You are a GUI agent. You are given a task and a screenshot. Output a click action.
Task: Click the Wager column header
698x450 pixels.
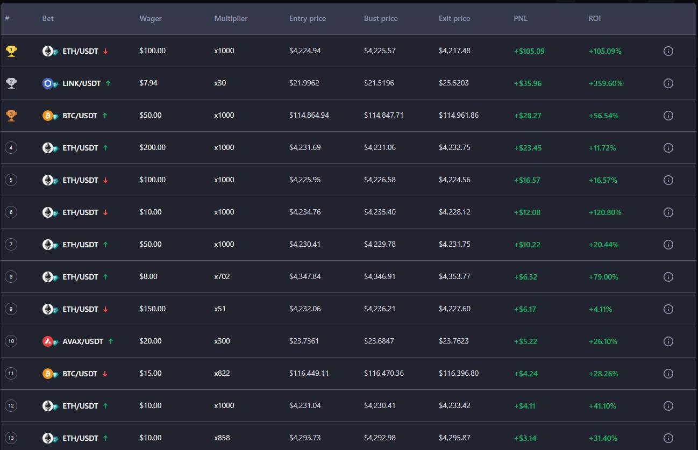pyautogui.click(x=151, y=18)
